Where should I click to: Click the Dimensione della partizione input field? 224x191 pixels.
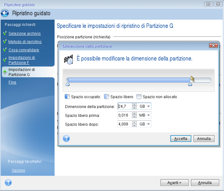tap(124, 106)
